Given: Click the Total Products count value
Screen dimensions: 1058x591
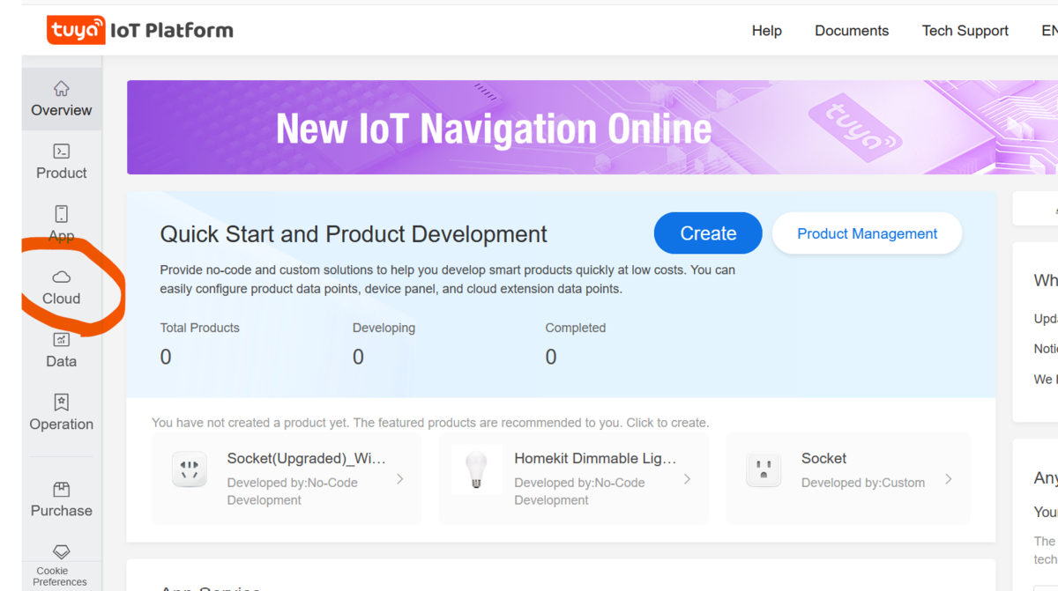Looking at the screenshot, I should tap(166, 357).
